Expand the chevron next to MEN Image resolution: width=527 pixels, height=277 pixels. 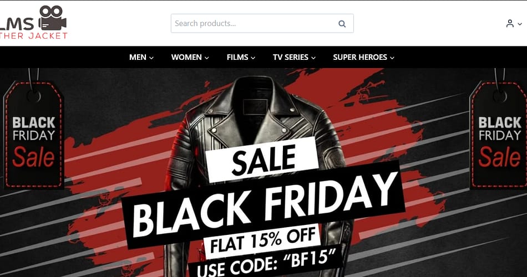151,58
